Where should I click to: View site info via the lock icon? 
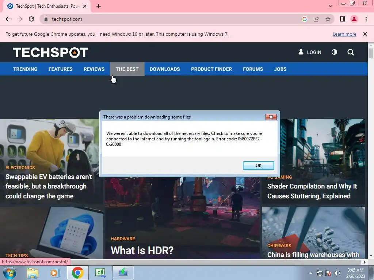pos(46,19)
